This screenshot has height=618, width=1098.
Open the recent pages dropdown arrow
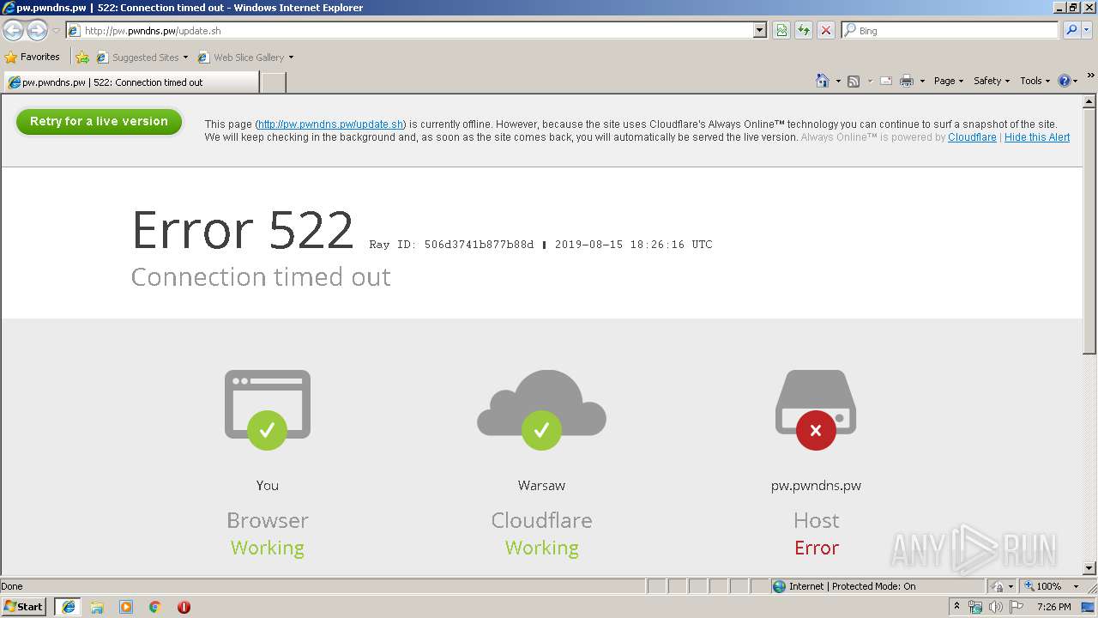(x=56, y=31)
